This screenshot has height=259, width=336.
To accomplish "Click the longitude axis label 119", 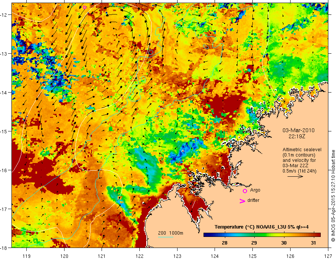I will (27, 256).
